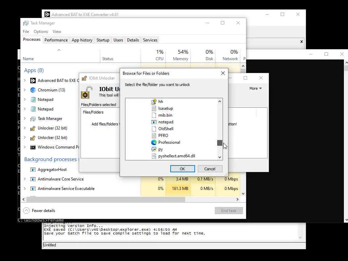Sort by the Status column header
This screenshot has height=261, width=348.
coord(120,55)
